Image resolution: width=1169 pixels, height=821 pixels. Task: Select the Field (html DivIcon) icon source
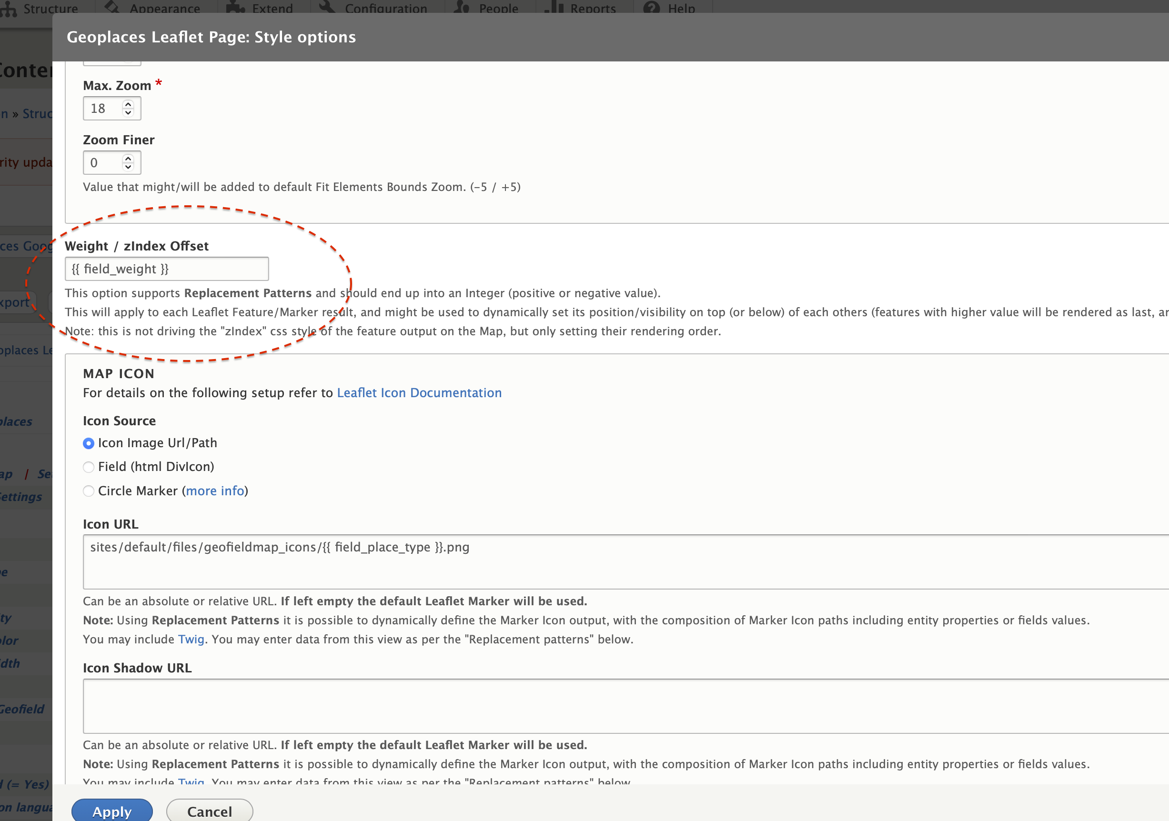[89, 467]
